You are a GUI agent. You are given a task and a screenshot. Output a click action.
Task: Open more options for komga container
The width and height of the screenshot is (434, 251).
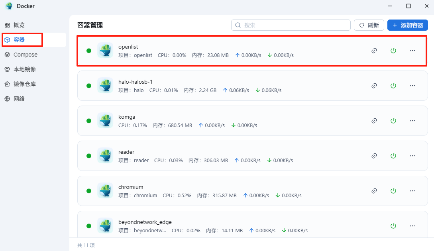tap(412, 121)
